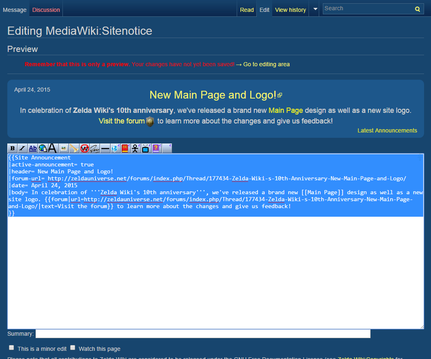Click the blank last toolbar button
431x359 pixels.
pyautogui.click(x=167, y=148)
